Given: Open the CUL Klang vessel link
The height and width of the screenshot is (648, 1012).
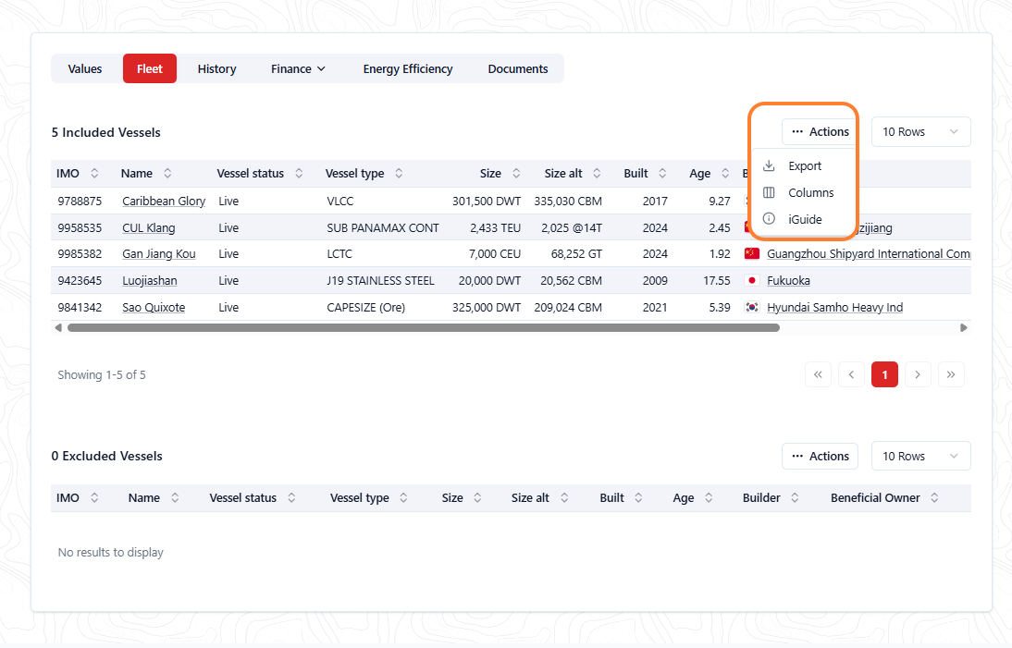Looking at the screenshot, I should (148, 227).
